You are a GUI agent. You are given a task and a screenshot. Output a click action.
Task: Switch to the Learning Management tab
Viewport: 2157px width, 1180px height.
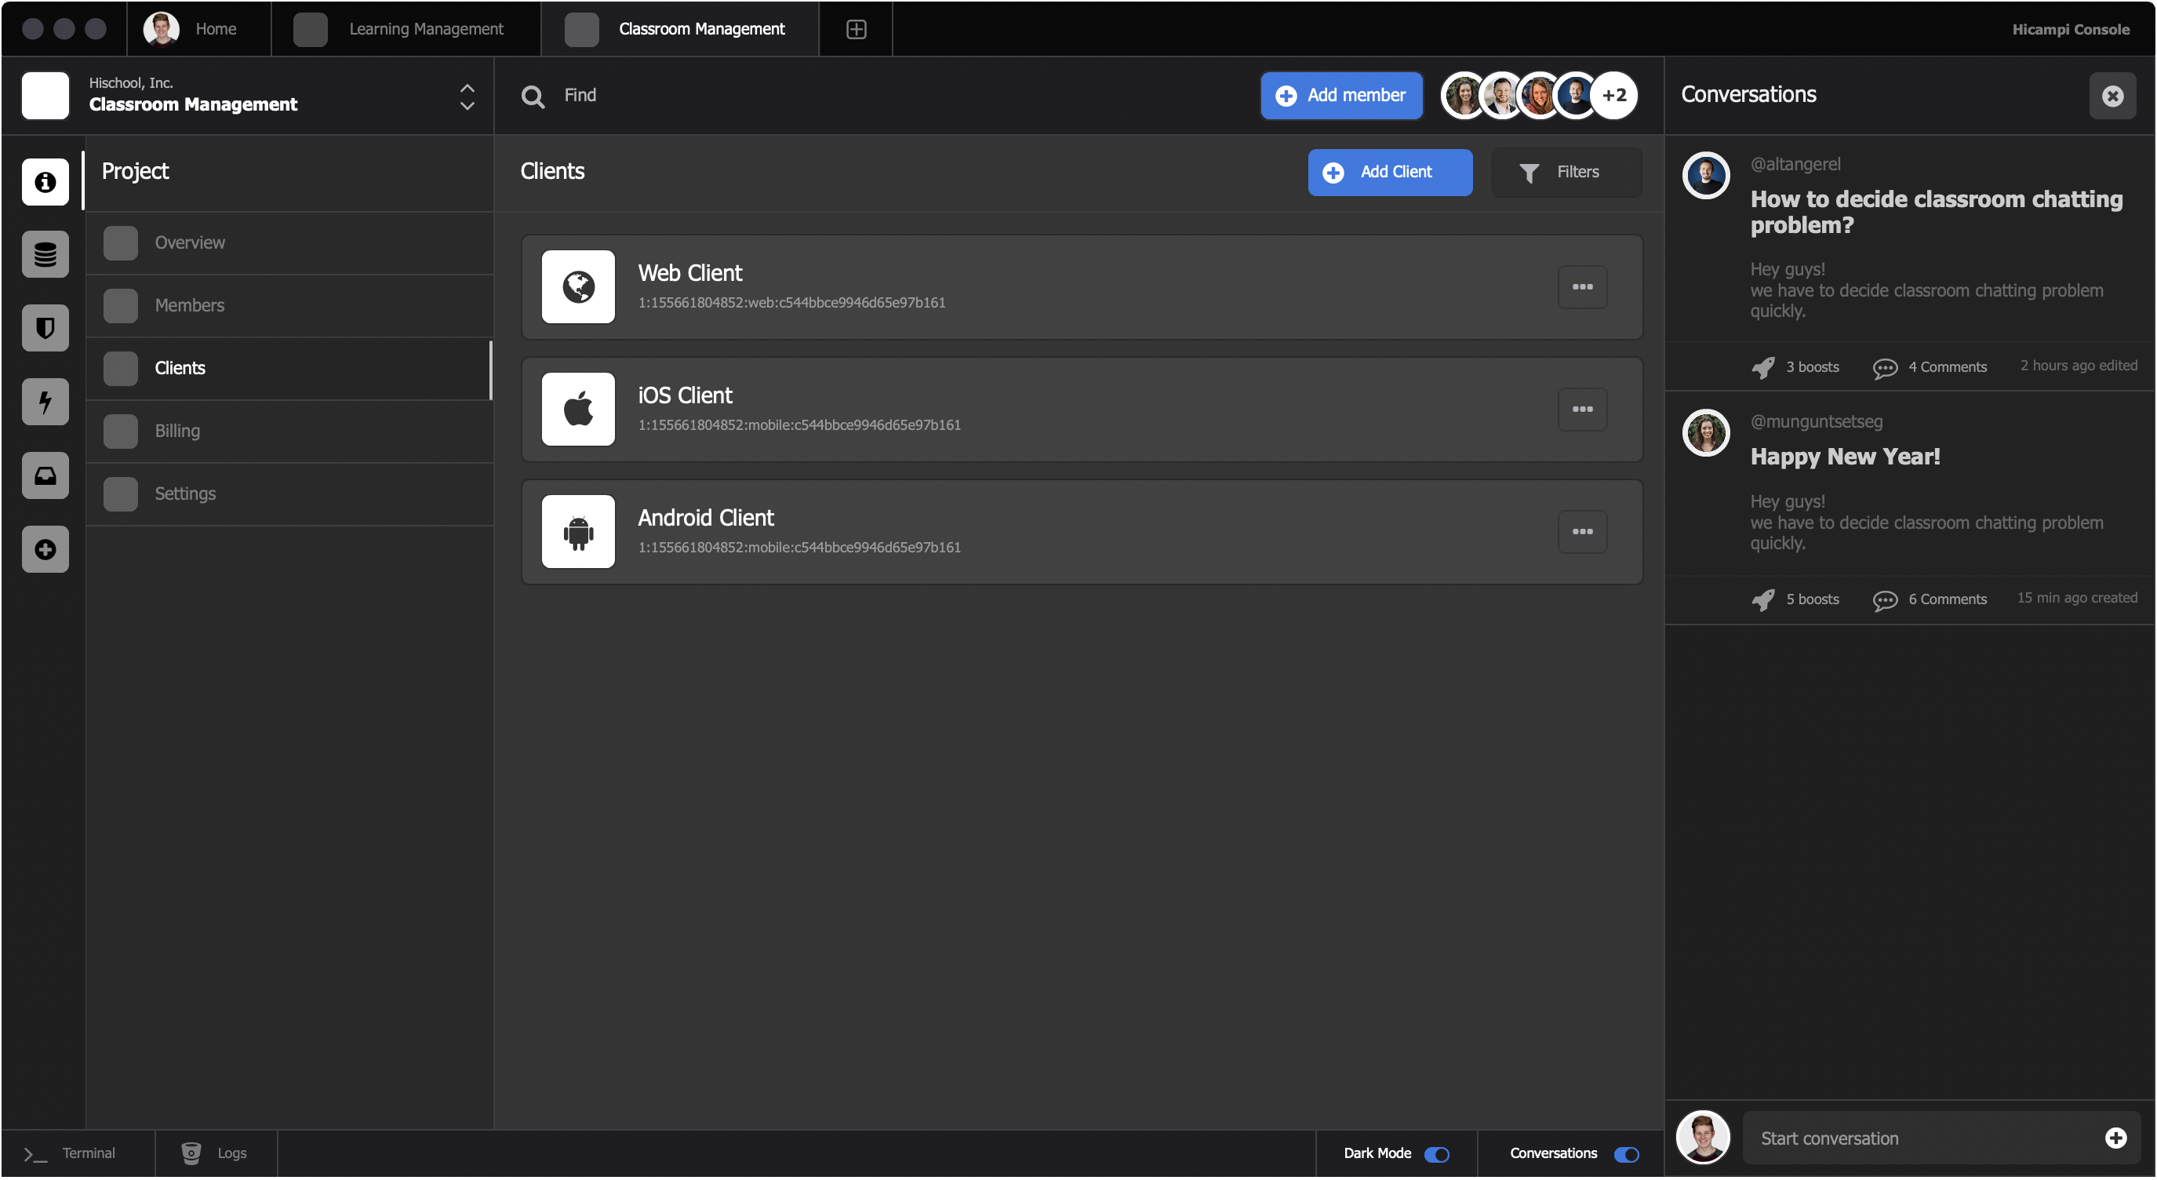[406, 29]
